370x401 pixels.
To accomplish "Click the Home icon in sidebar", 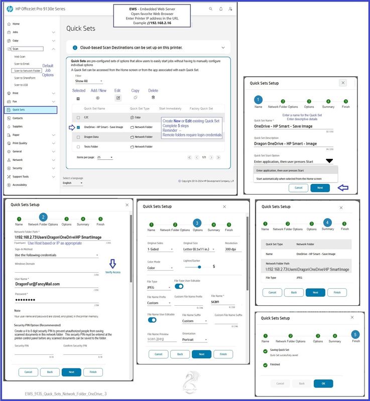I will pyautogui.click(x=9, y=24).
